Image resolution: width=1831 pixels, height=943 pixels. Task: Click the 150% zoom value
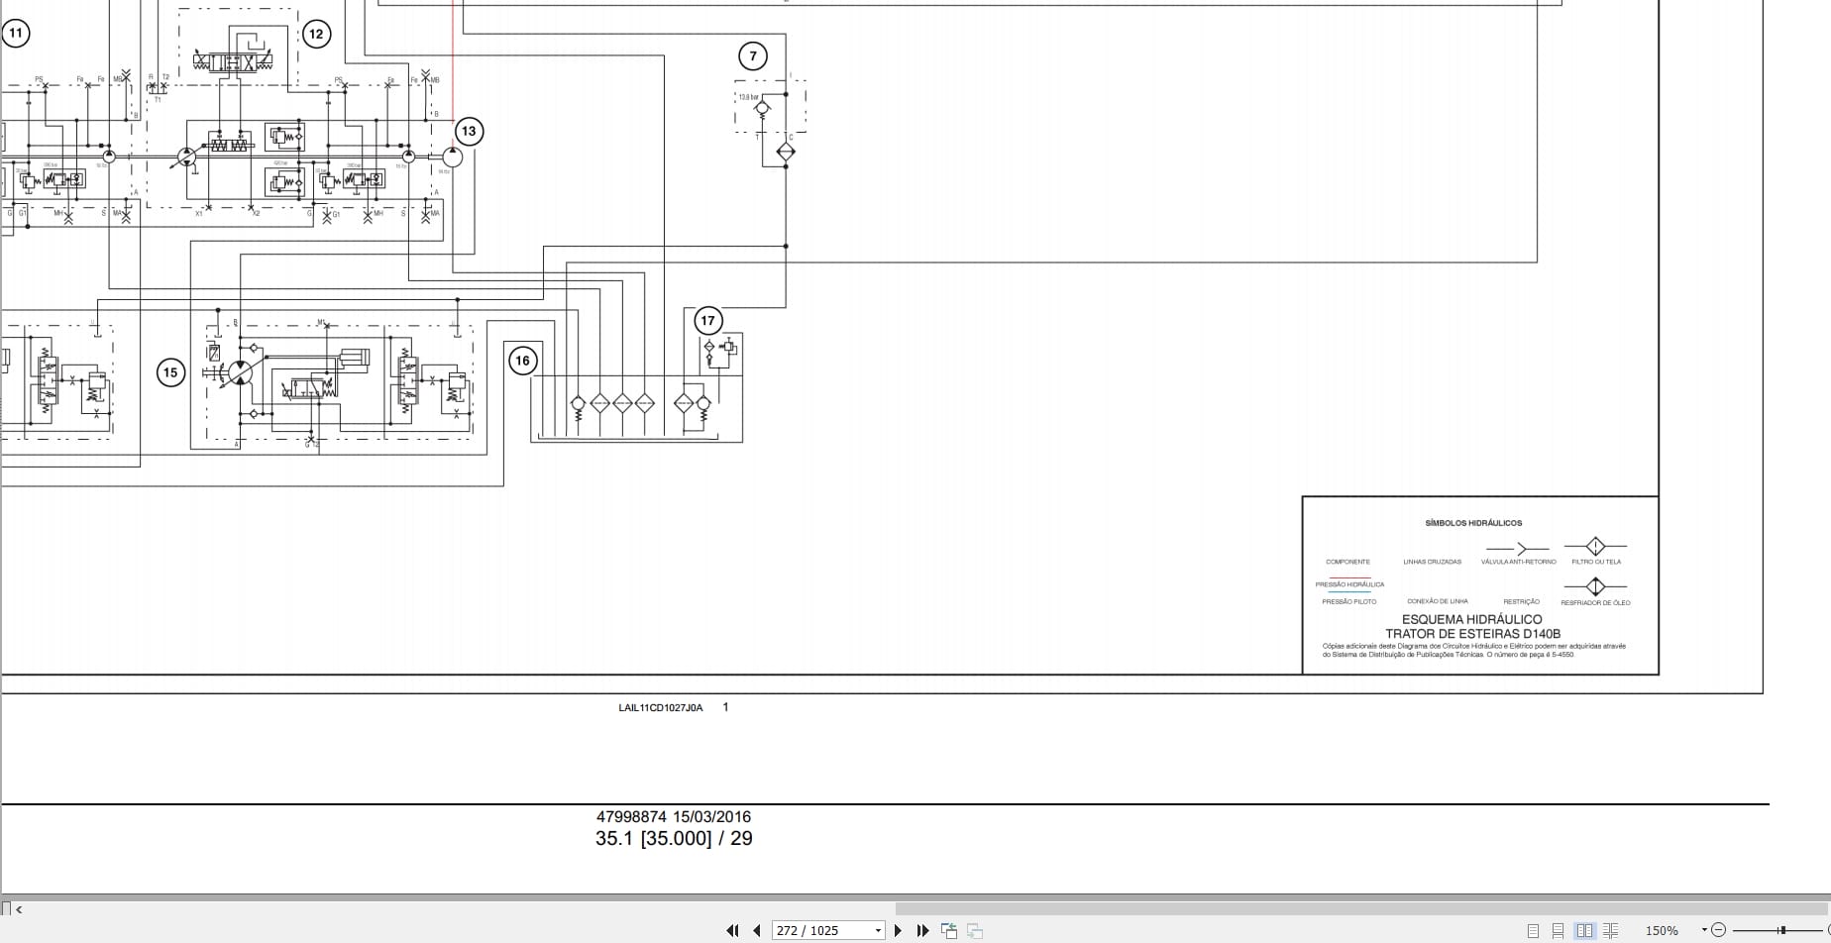(1662, 930)
